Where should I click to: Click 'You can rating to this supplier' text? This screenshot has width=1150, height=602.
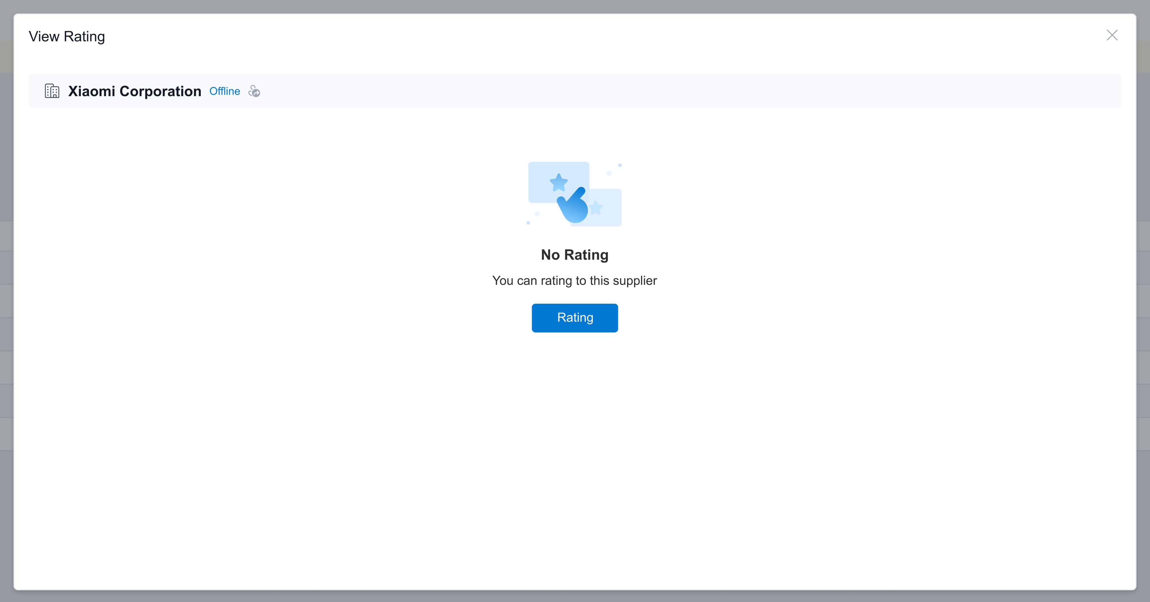coord(574,281)
